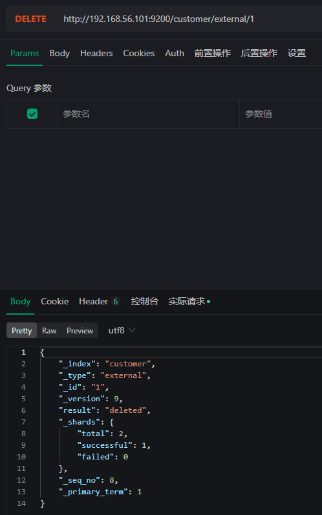Click the Query 参数 heading
The image size is (322, 515).
(x=29, y=88)
